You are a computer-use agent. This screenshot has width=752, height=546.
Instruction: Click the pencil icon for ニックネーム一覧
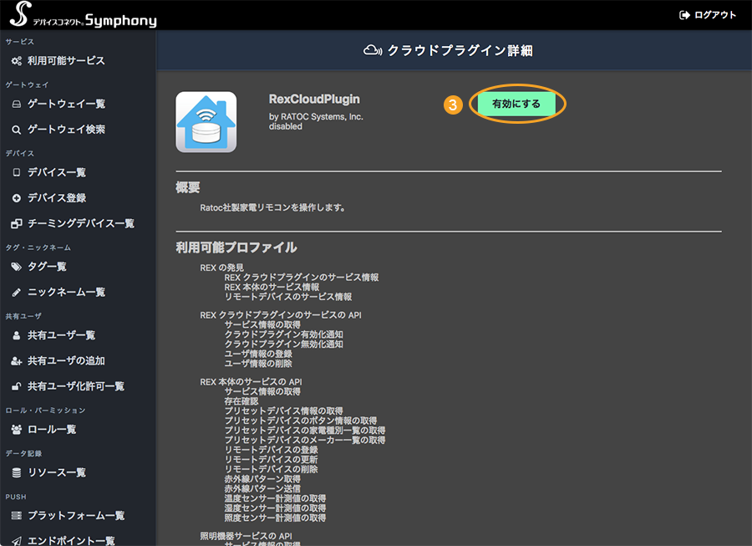(17, 292)
